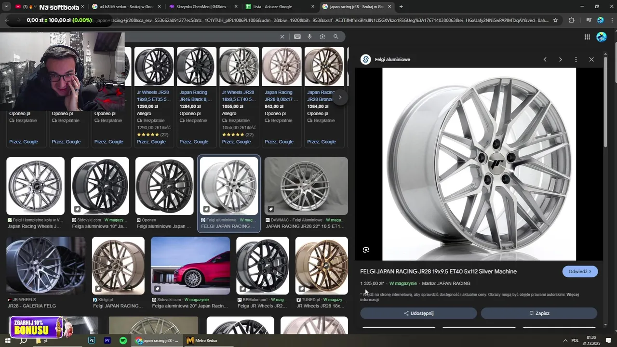Click the magnifier search button in search bar

336,37
